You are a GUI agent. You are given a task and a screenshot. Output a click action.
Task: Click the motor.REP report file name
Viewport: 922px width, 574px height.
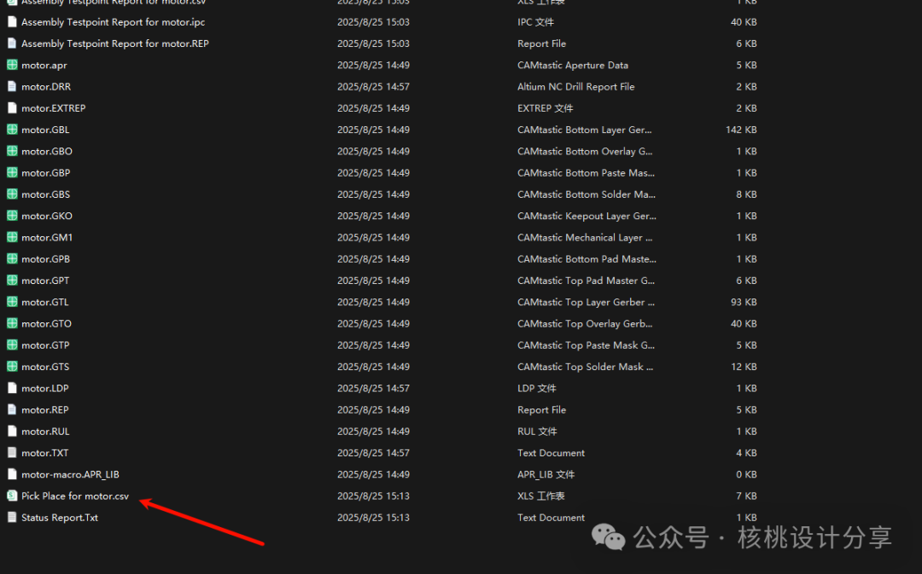pyautogui.click(x=44, y=409)
